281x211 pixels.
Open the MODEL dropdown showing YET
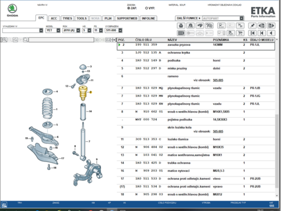coord(58,31)
